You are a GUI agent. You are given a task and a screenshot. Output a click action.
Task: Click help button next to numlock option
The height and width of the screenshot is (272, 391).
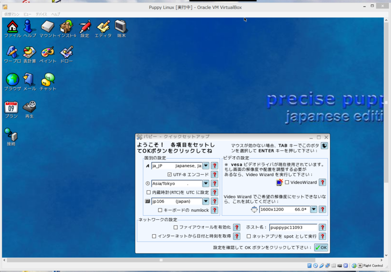(x=215, y=210)
